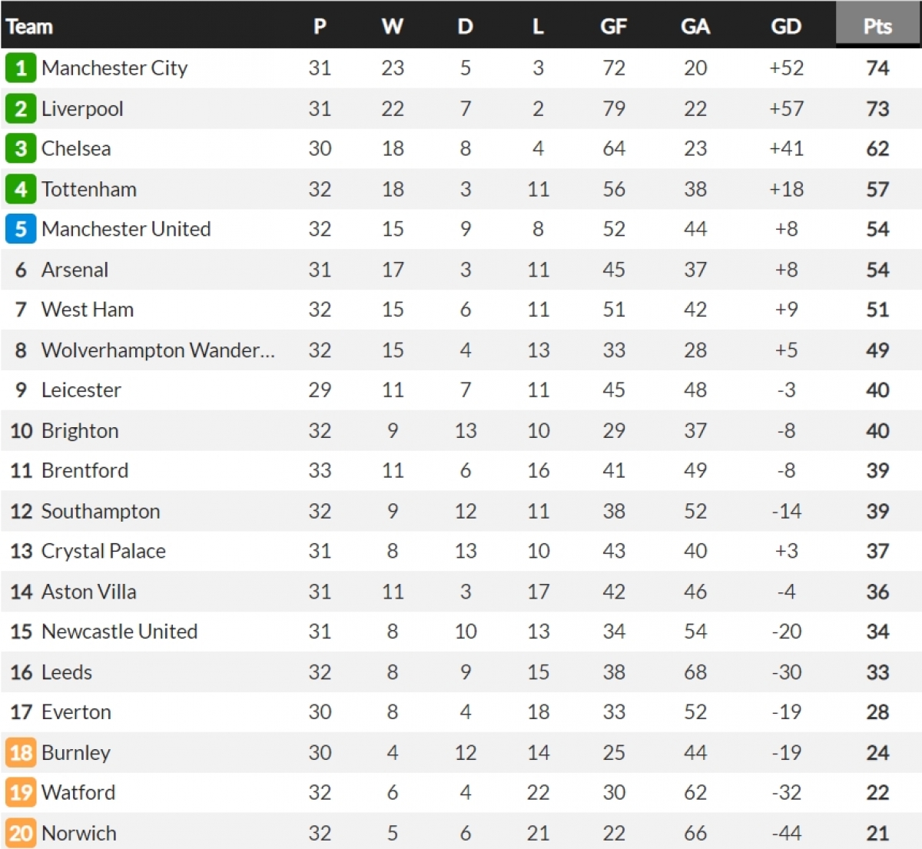
Task: Open the Arsenal team link
Action: pos(75,270)
